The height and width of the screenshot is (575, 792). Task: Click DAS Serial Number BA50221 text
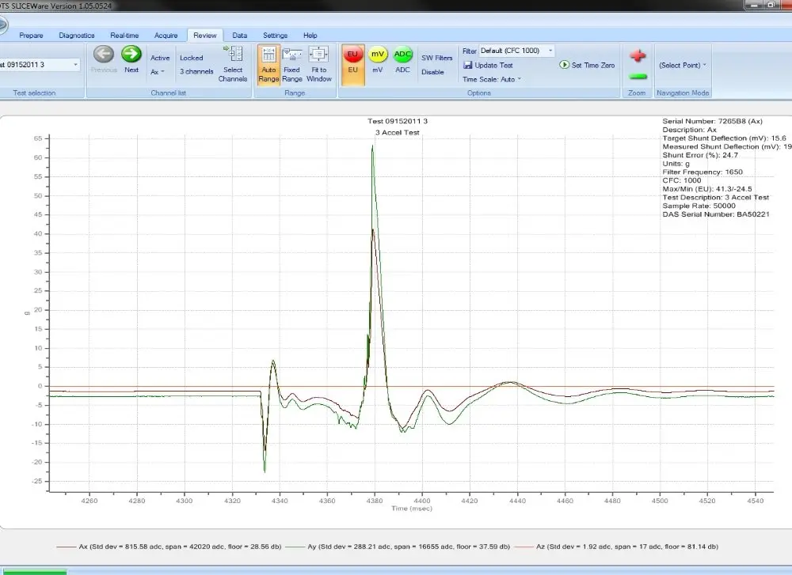click(x=716, y=214)
